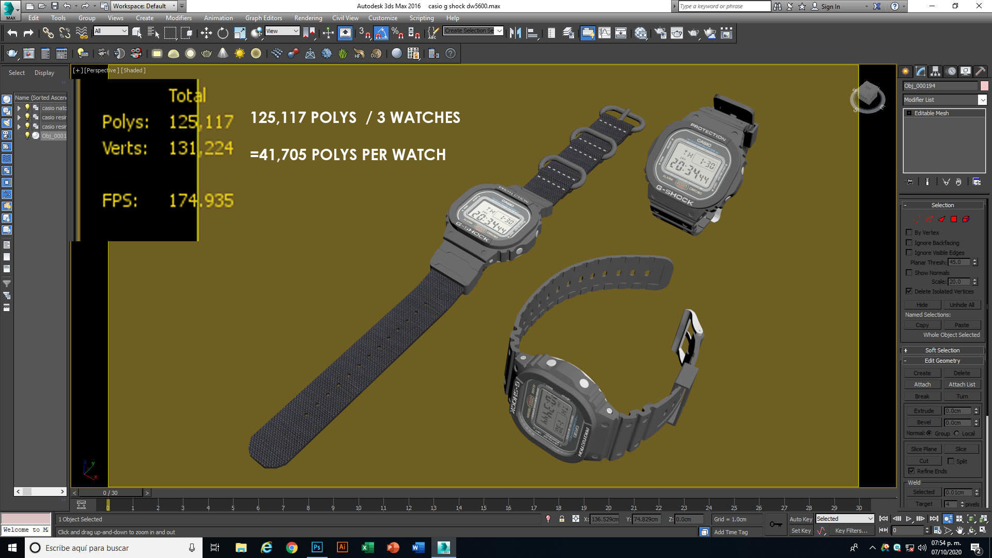Open Select by Name list icon

coord(153,33)
